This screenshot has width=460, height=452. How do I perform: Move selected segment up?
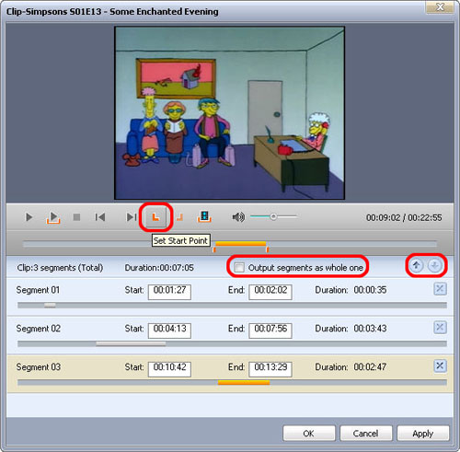click(416, 265)
